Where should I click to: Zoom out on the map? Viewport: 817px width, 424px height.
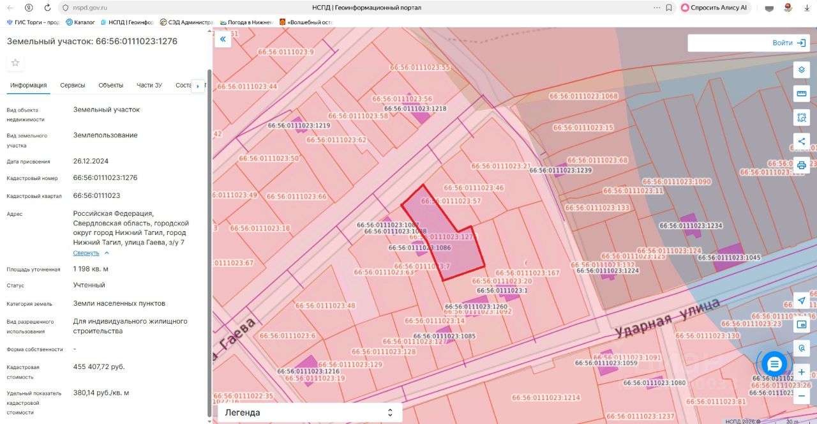click(802, 395)
